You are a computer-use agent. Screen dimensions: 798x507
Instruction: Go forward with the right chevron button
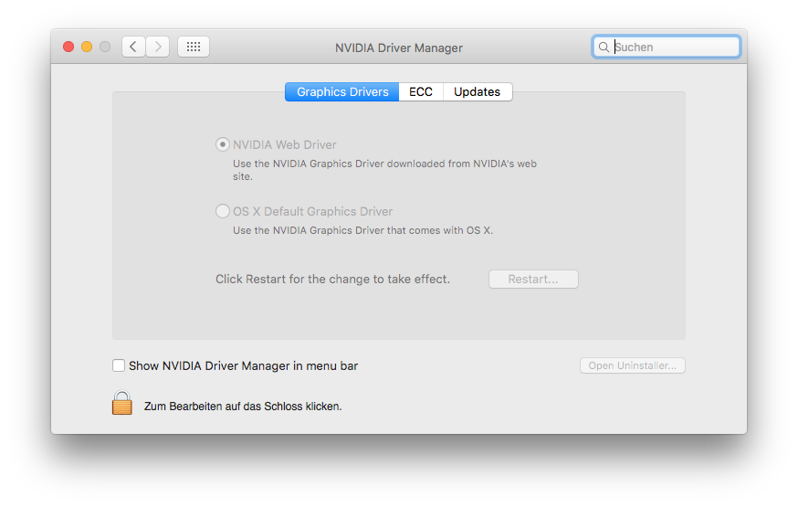tap(158, 47)
